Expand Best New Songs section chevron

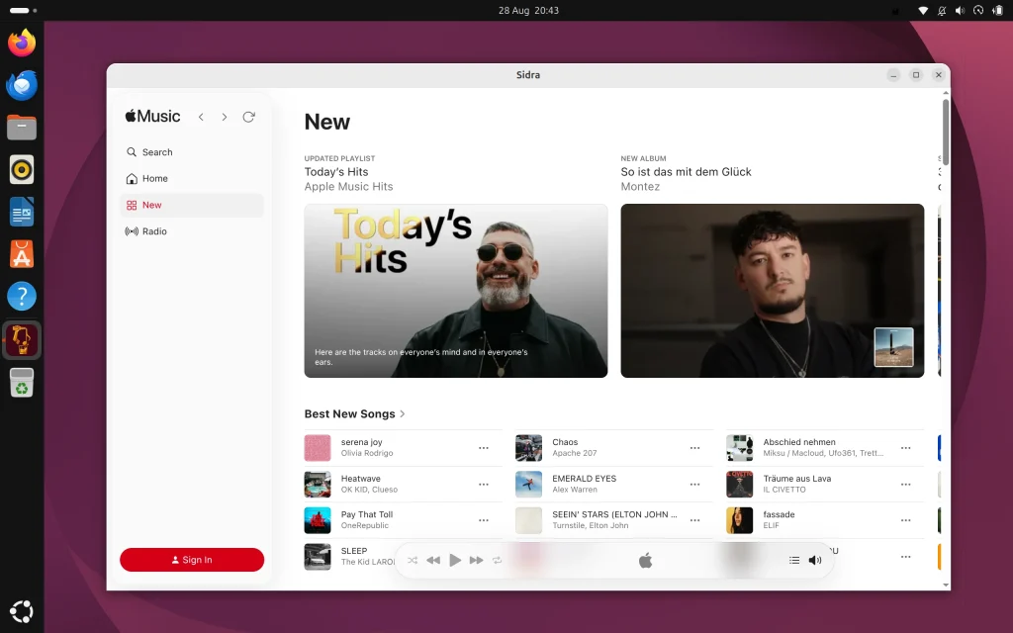pos(403,413)
